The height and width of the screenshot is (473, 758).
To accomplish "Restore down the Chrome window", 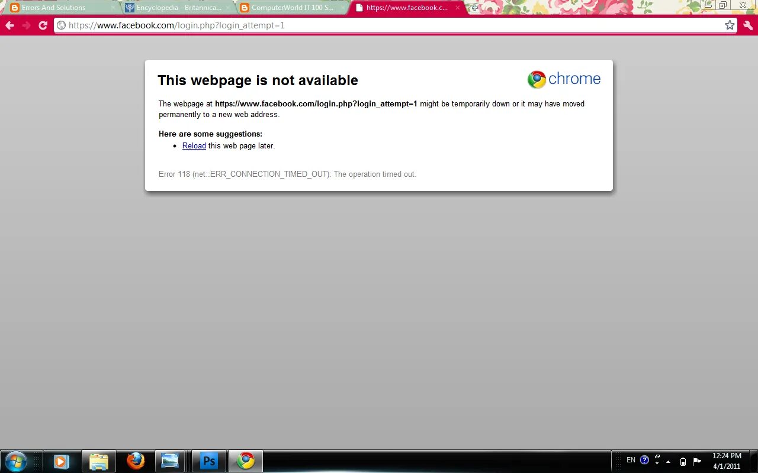I will (x=723, y=5).
